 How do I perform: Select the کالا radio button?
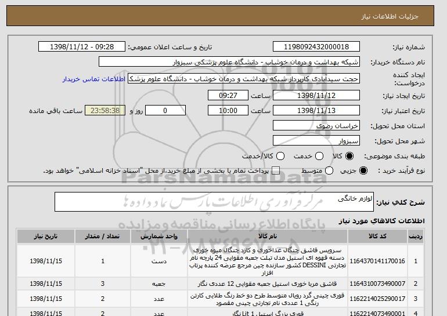pyautogui.click(x=349, y=156)
